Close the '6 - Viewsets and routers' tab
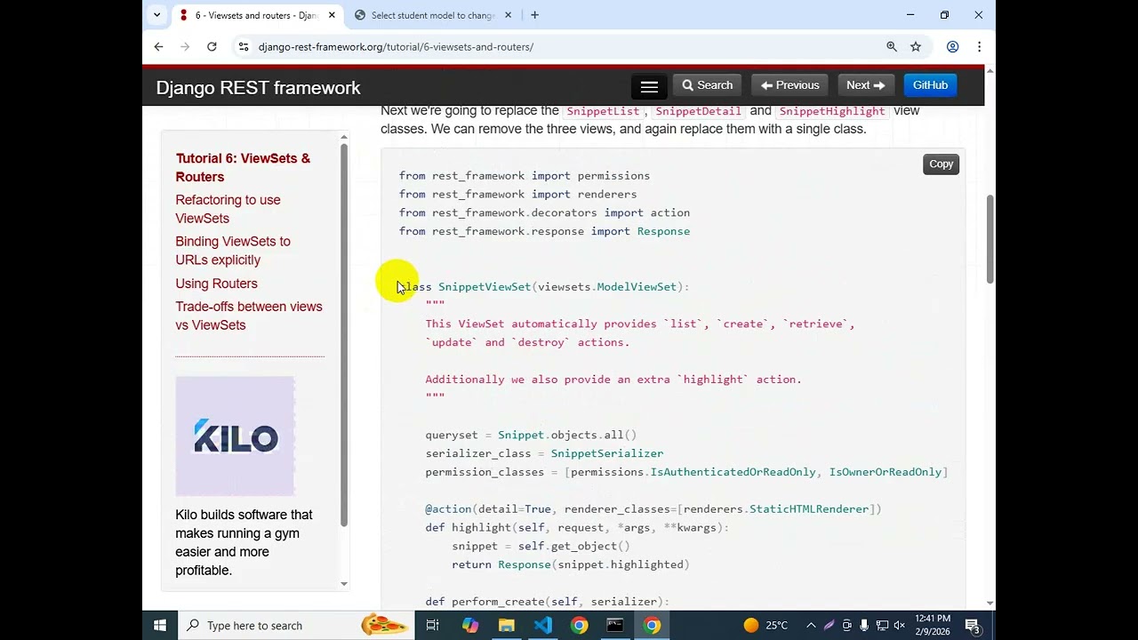 pyautogui.click(x=331, y=15)
